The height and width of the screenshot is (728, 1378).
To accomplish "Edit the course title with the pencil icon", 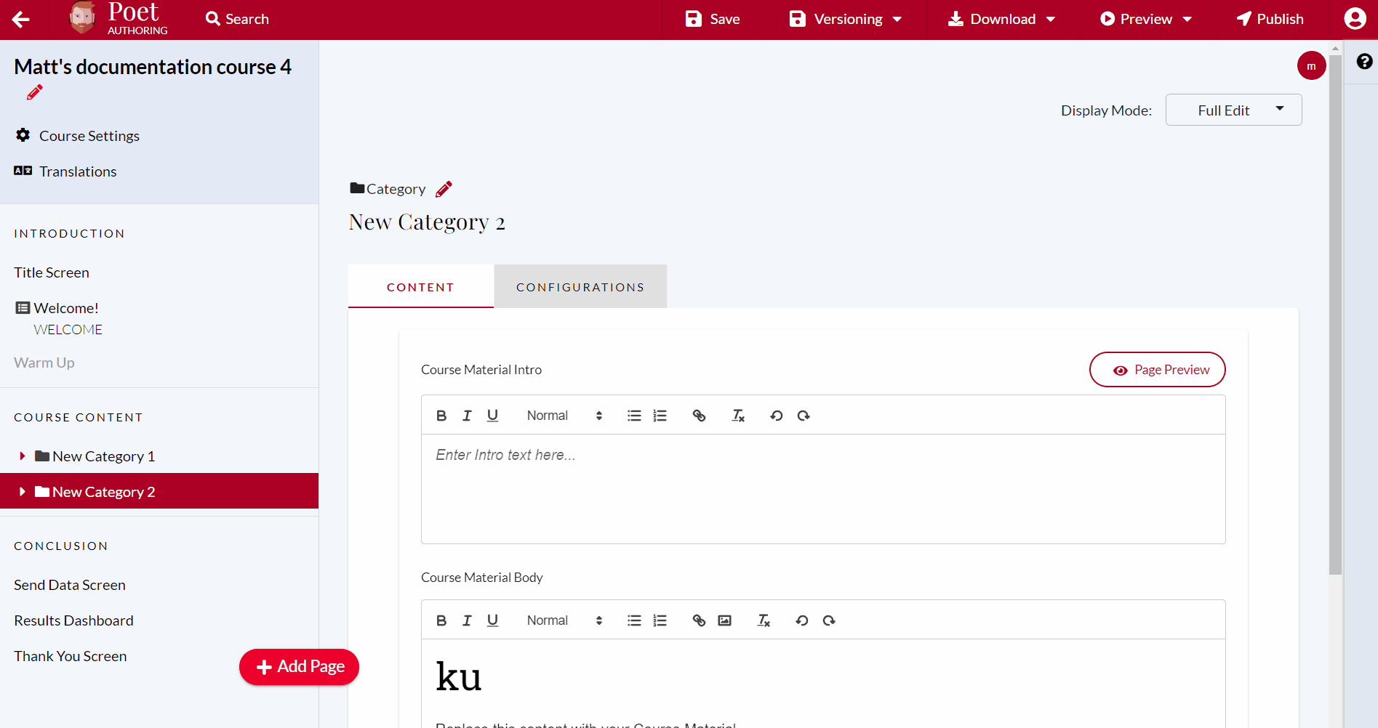I will point(33,92).
